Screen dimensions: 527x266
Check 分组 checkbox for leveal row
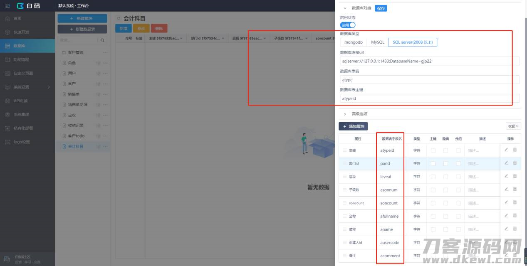tap(458, 177)
